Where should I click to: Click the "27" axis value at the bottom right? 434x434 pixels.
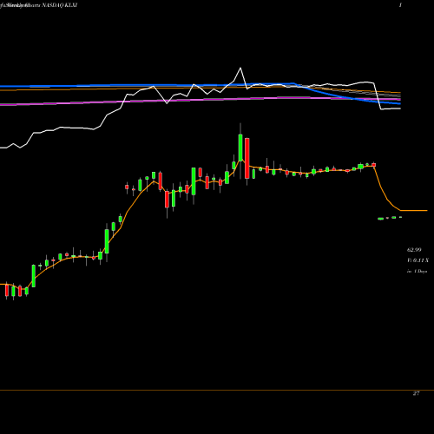[x=416, y=393]
